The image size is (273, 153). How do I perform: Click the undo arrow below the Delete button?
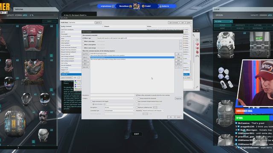[x=177, y=67]
